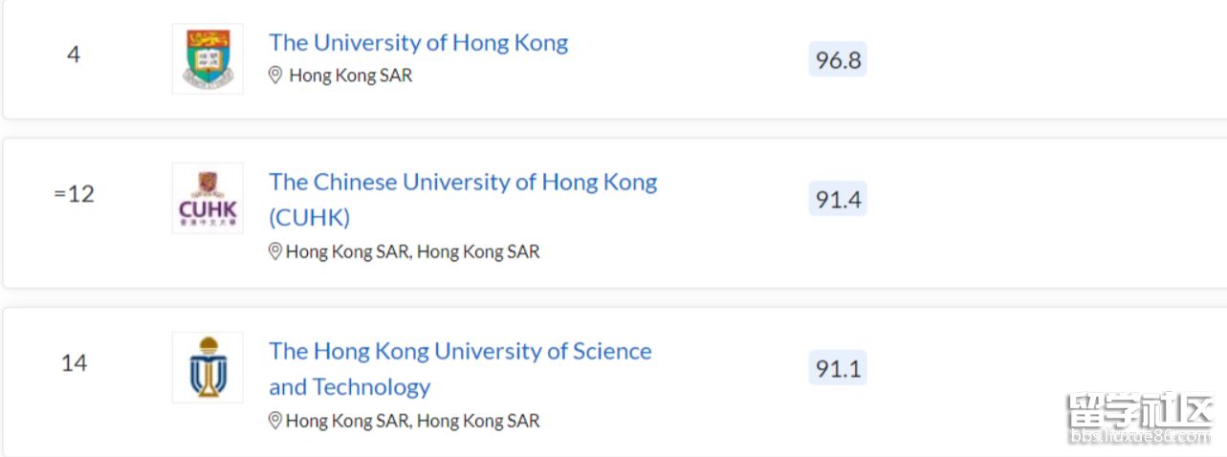Click the location pin in the CUHK row

[x=275, y=251]
